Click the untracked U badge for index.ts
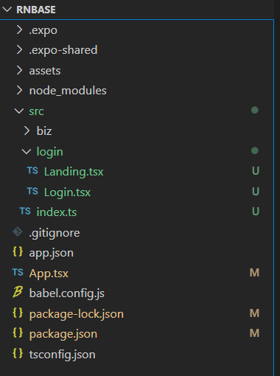Viewport: 280px width, 376px height. coord(256,212)
